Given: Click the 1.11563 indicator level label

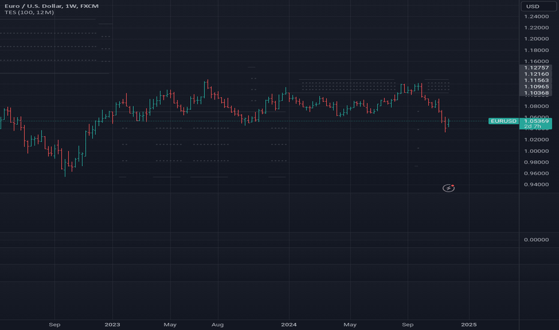Looking at the screenshot, I should [x=536, y=80].
